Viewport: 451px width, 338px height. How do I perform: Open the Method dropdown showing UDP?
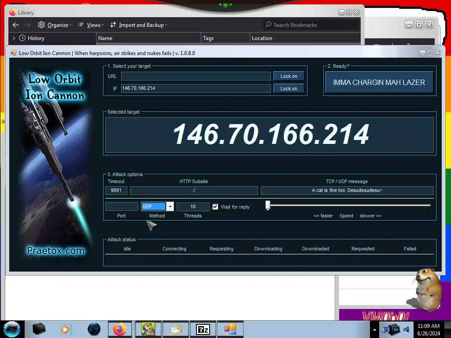[x=157, y=206]
